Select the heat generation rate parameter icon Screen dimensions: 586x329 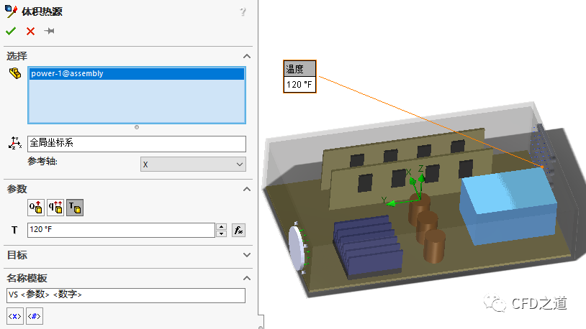pos(55,208)
